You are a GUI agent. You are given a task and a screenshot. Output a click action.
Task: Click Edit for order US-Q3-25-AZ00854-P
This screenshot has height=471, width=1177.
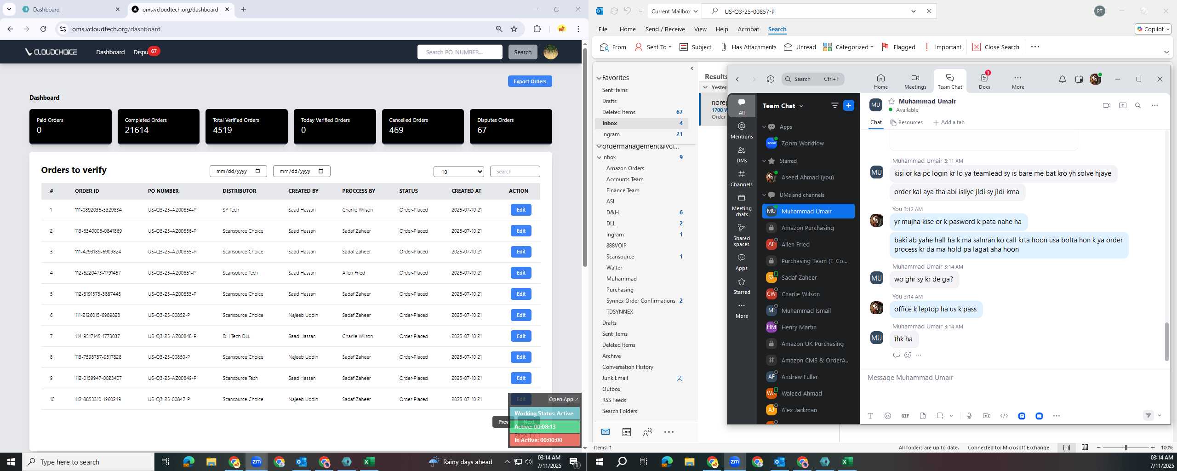pyautogui.click(x=521, y=210)
